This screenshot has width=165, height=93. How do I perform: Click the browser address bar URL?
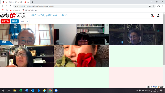(35, 6)
